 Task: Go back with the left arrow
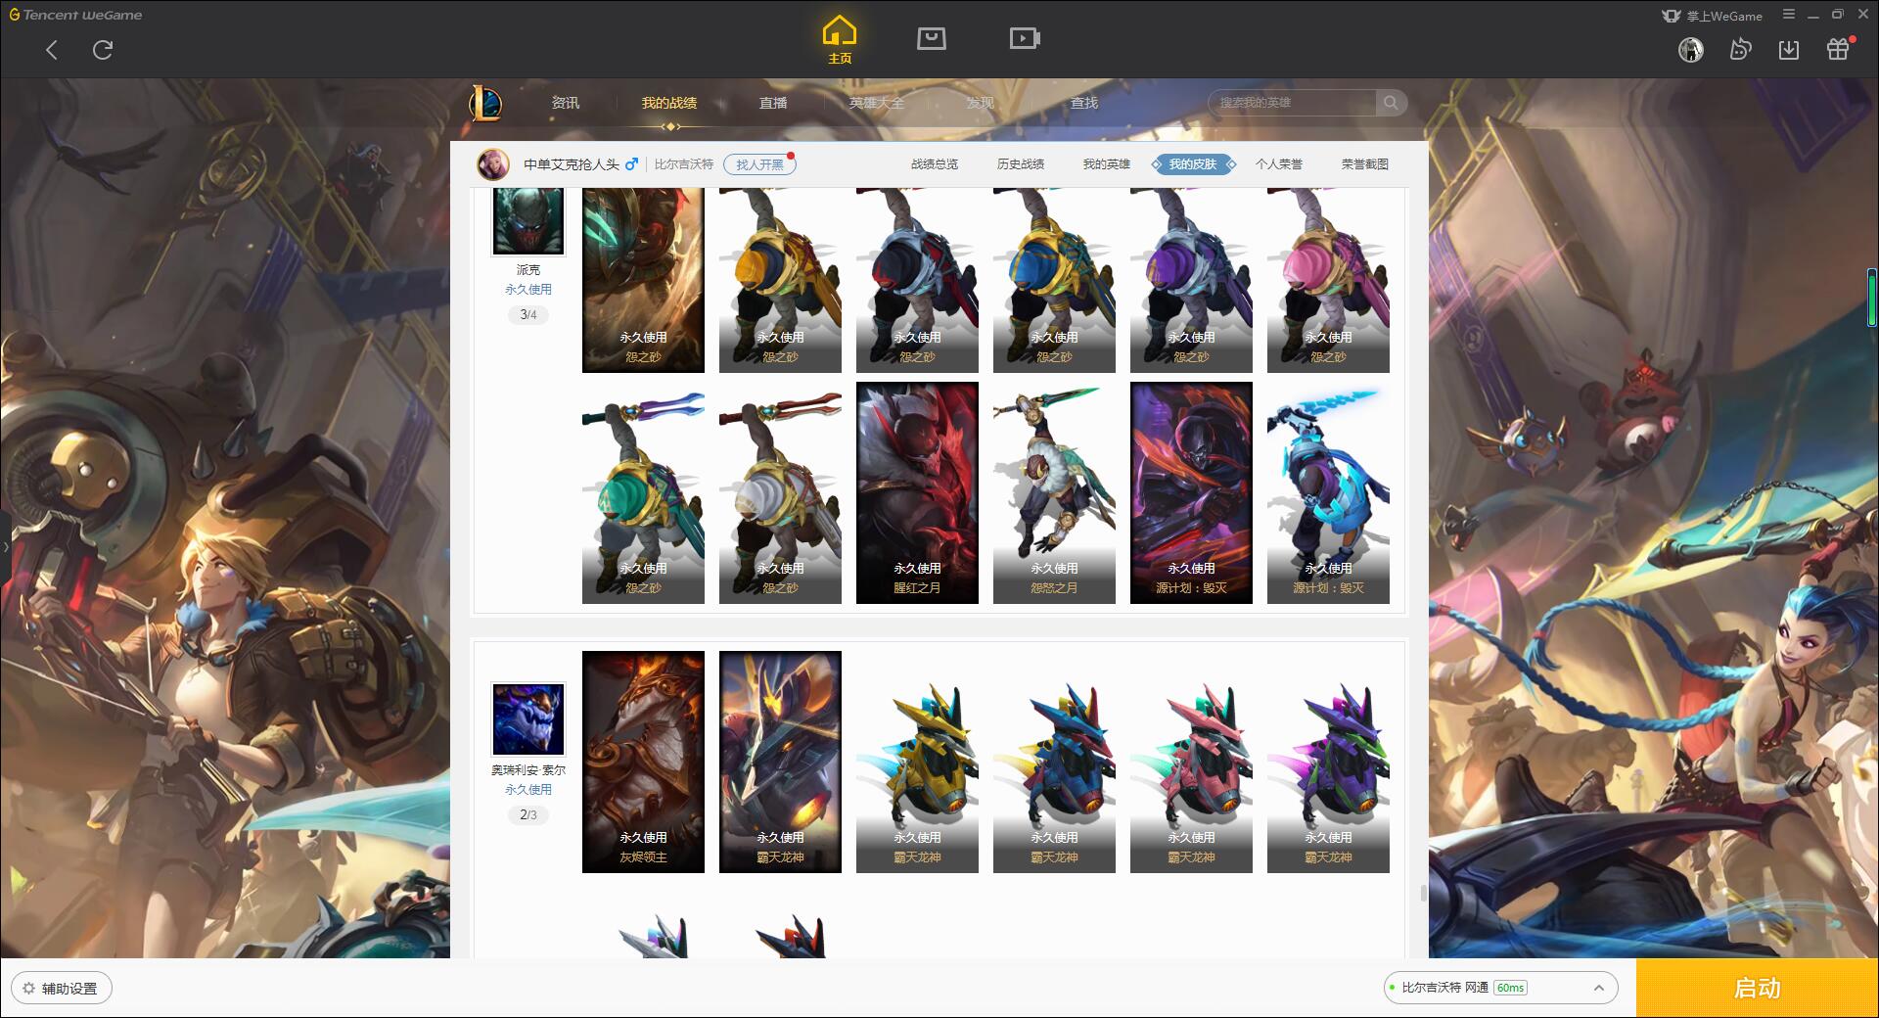click(52, 50)
